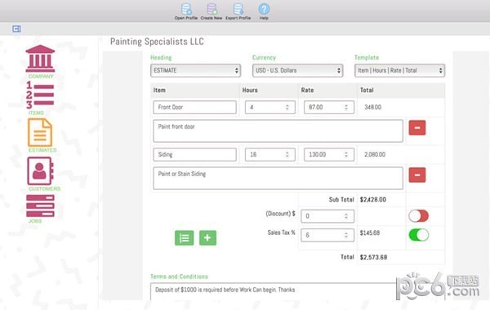Collapse the sidebar with the panel icon
Screen dimensions: 490x310
tap(16, 29)
